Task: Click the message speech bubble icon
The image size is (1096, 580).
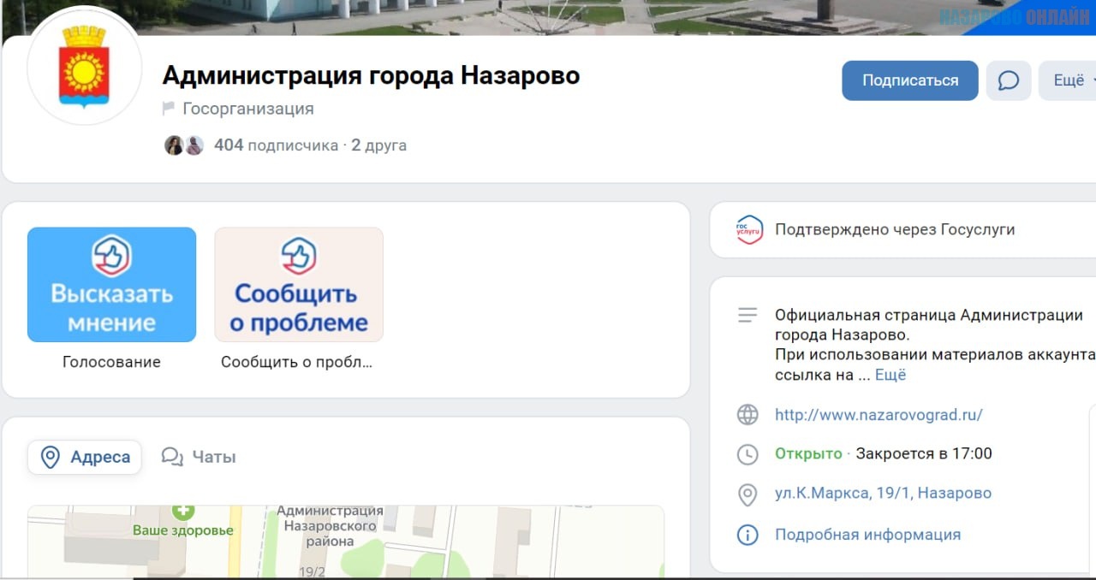Action: pyautogui.click(x=1009, y=80)
